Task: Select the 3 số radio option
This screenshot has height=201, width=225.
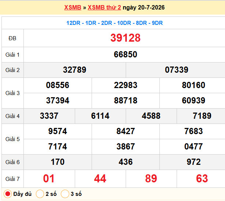Action: coord(65,194)
